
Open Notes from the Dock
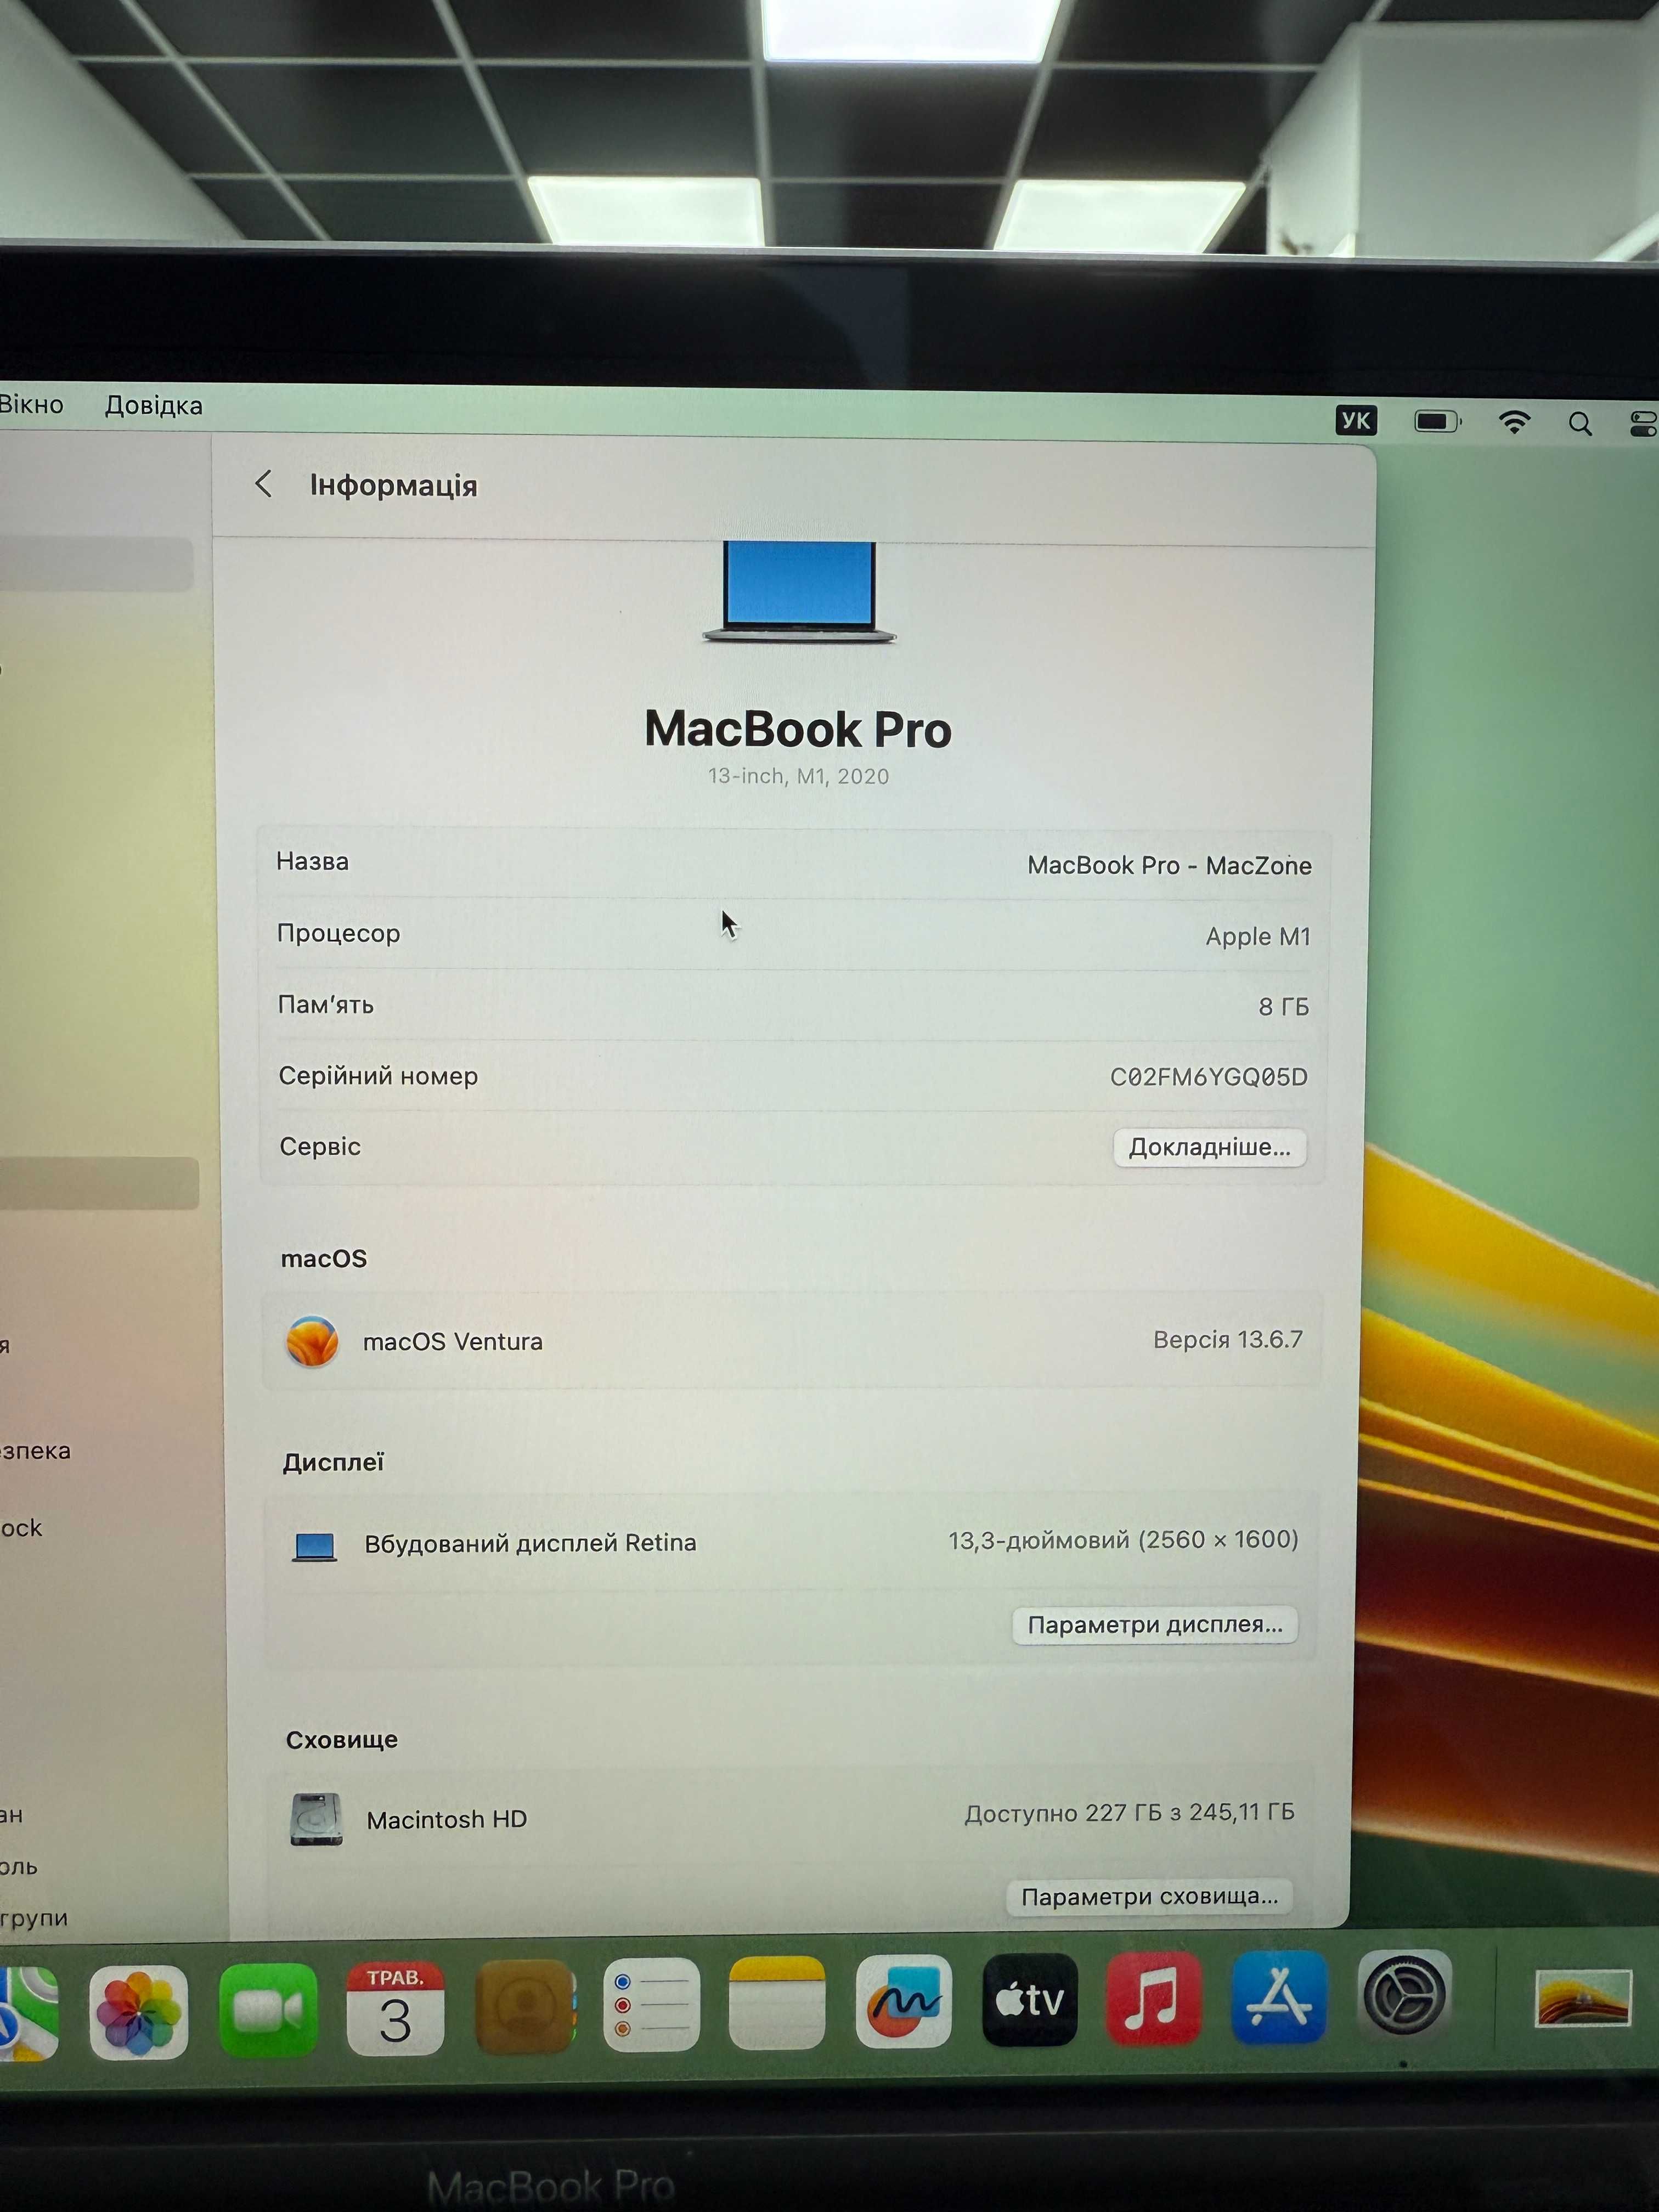[x=777, y=2003]
